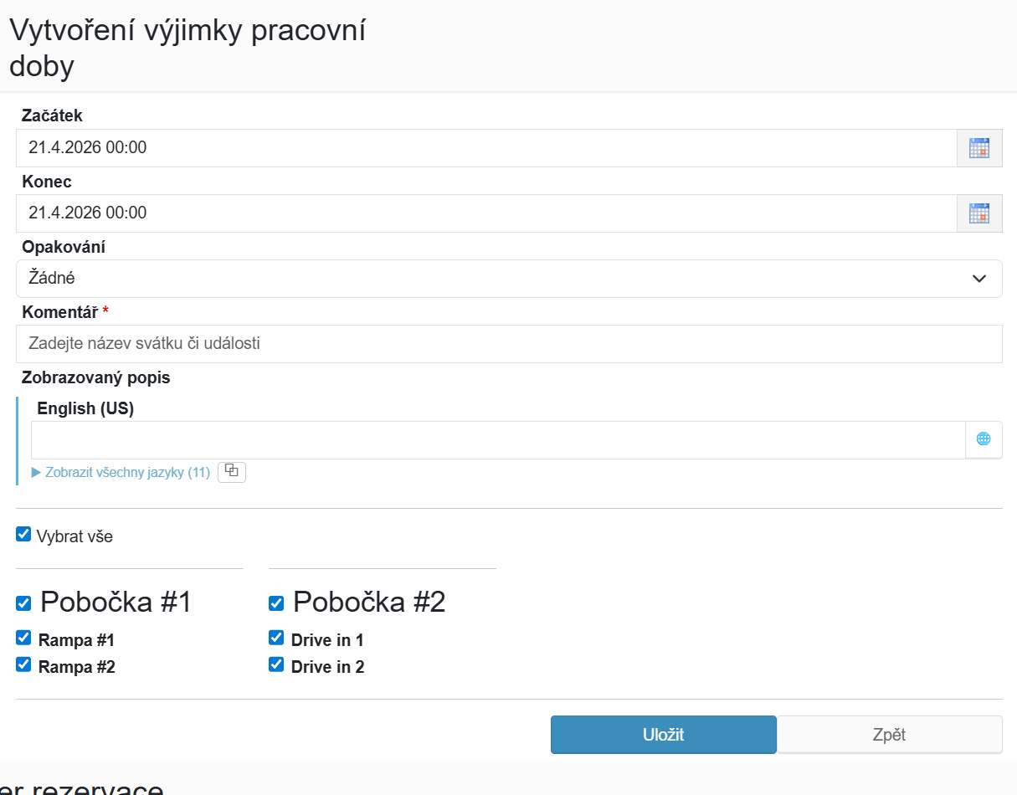Toggle the Rampa #2 checkbox

(x=23, y=664)
